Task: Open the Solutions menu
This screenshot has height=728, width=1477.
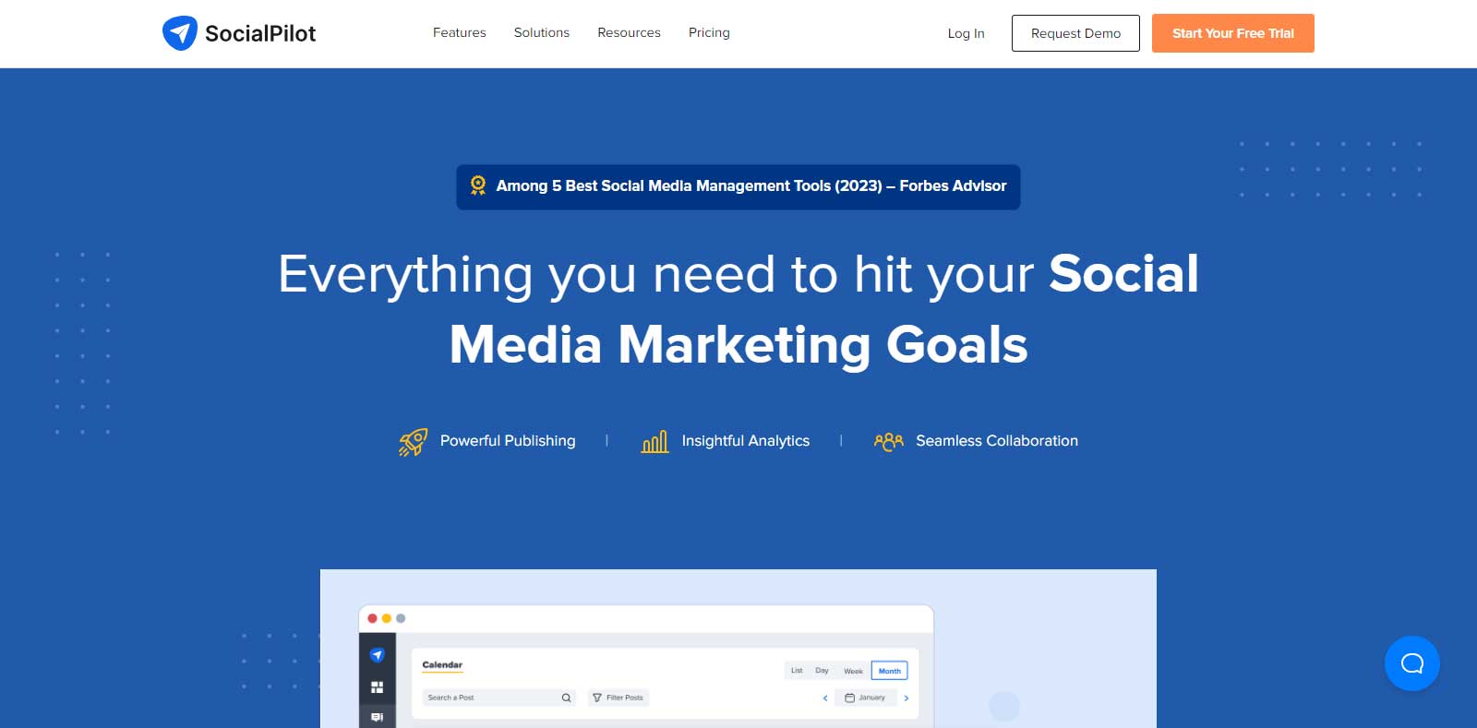Action: (x=541, y=32)
